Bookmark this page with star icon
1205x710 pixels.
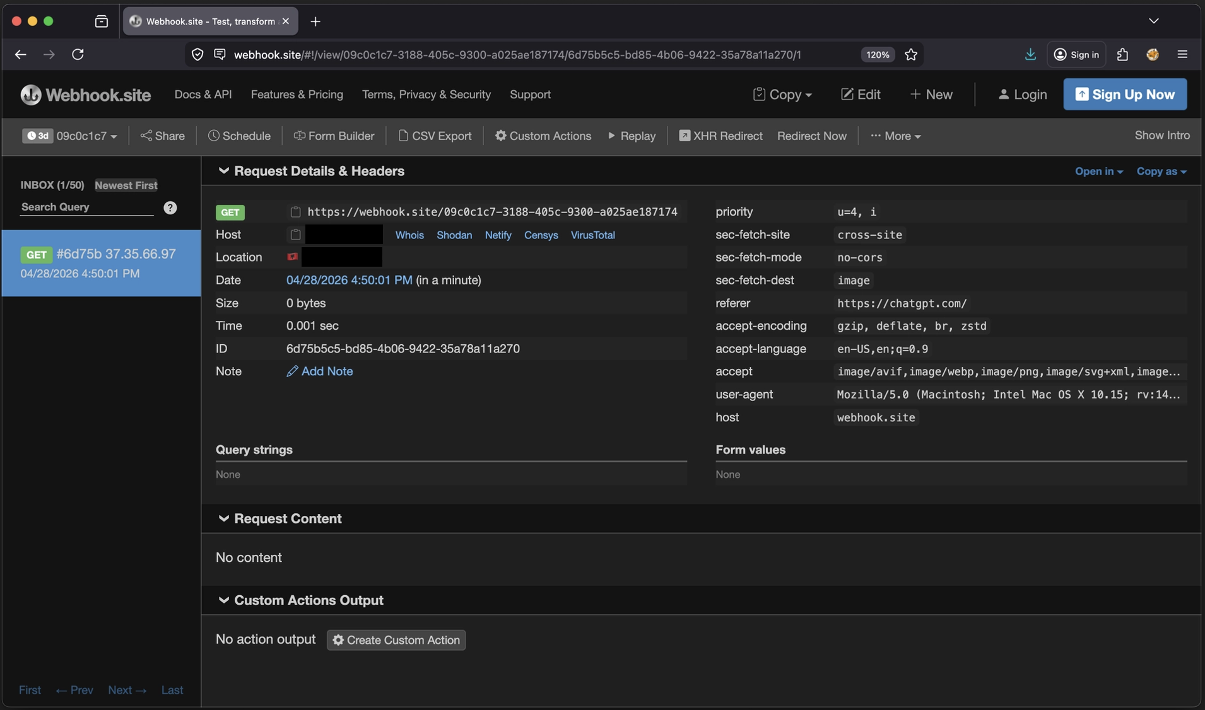click(x=910, y=54)
